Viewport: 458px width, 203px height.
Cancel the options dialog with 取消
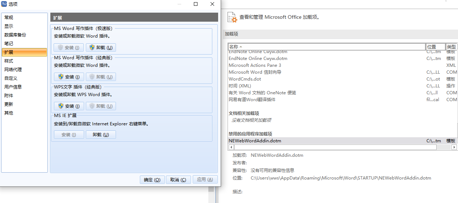tap(178, 180)
